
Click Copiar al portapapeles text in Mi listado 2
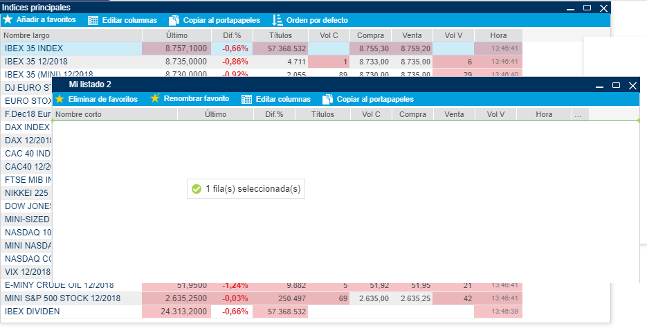coord(376,99)
